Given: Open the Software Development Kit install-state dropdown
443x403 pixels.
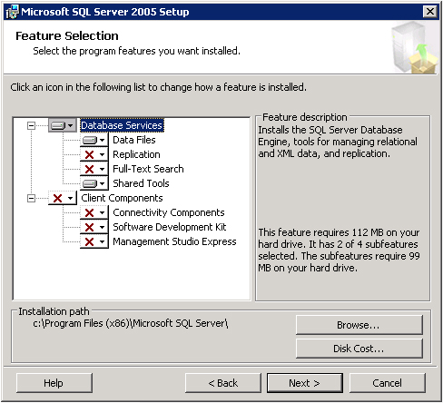Looking at the screenshot, I should 103,227.
